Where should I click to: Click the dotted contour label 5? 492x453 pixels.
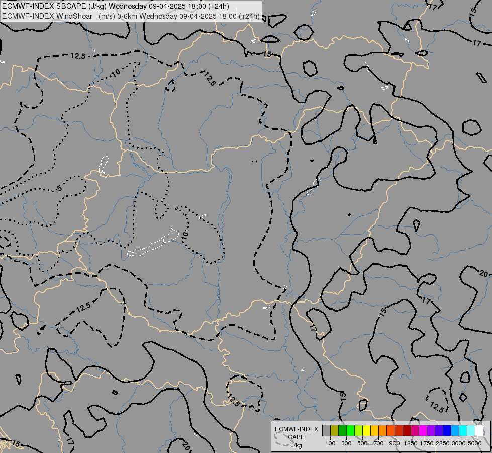pos(59,189)
